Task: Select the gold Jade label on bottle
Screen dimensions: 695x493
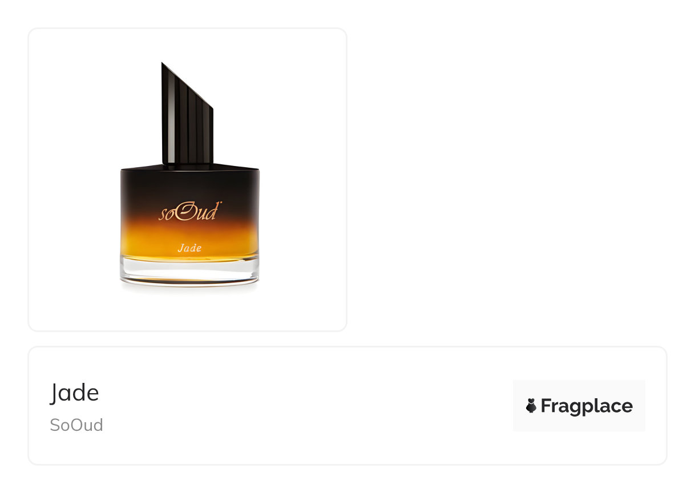Action: 189,248
